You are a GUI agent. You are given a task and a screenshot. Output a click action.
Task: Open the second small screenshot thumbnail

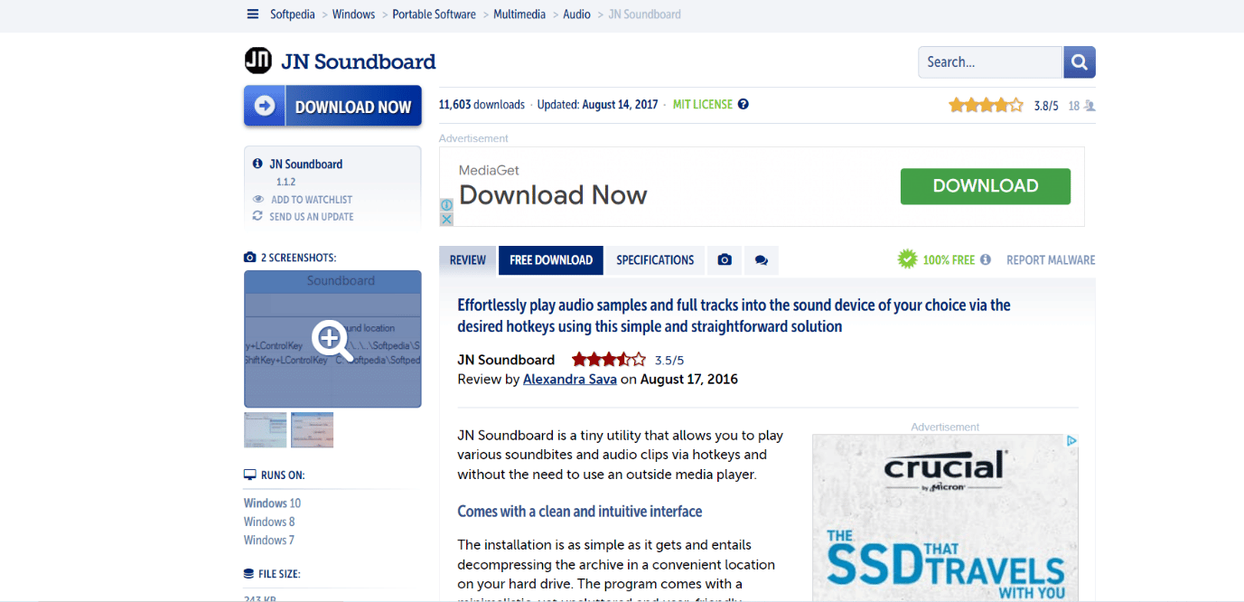pyautogui.click(x=313, y=430)
